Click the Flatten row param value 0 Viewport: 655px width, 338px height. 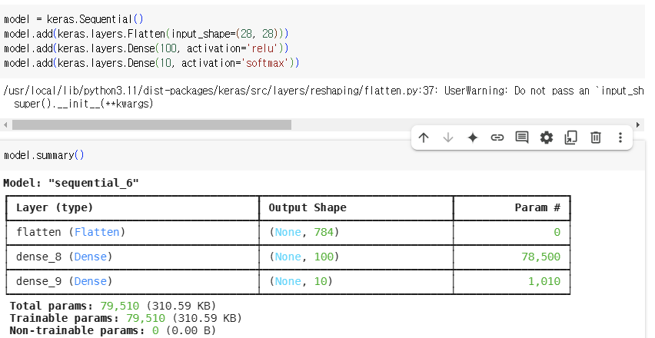[557, 232]
